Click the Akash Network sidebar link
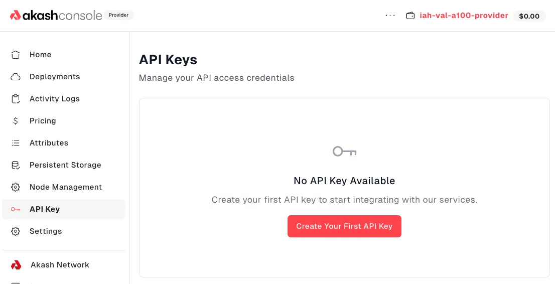Viewport: 555px width, 284px height. (x=60, y=265)
